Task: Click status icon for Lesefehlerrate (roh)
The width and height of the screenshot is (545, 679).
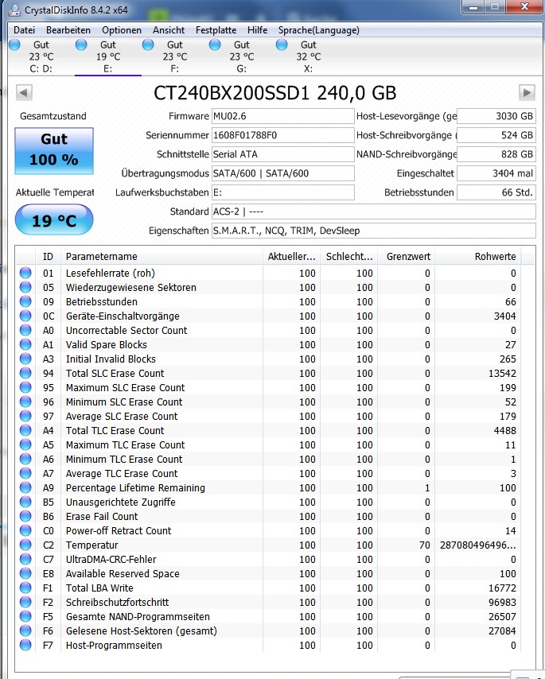Action: tap(25, 273)
